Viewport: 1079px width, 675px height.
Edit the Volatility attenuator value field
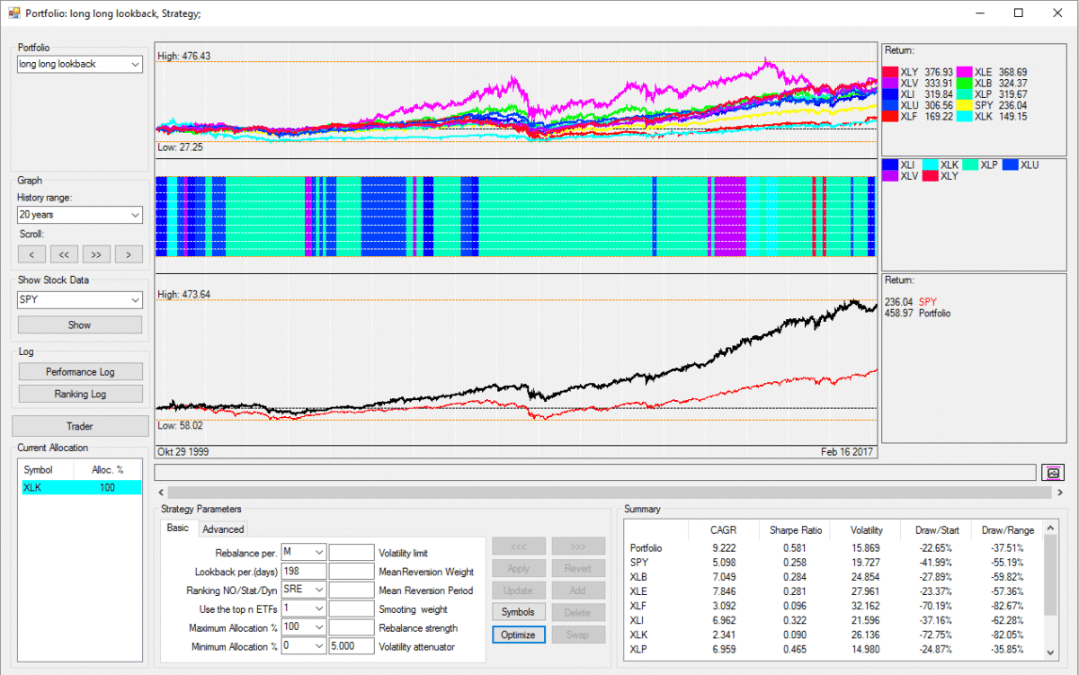pos(351,645)
